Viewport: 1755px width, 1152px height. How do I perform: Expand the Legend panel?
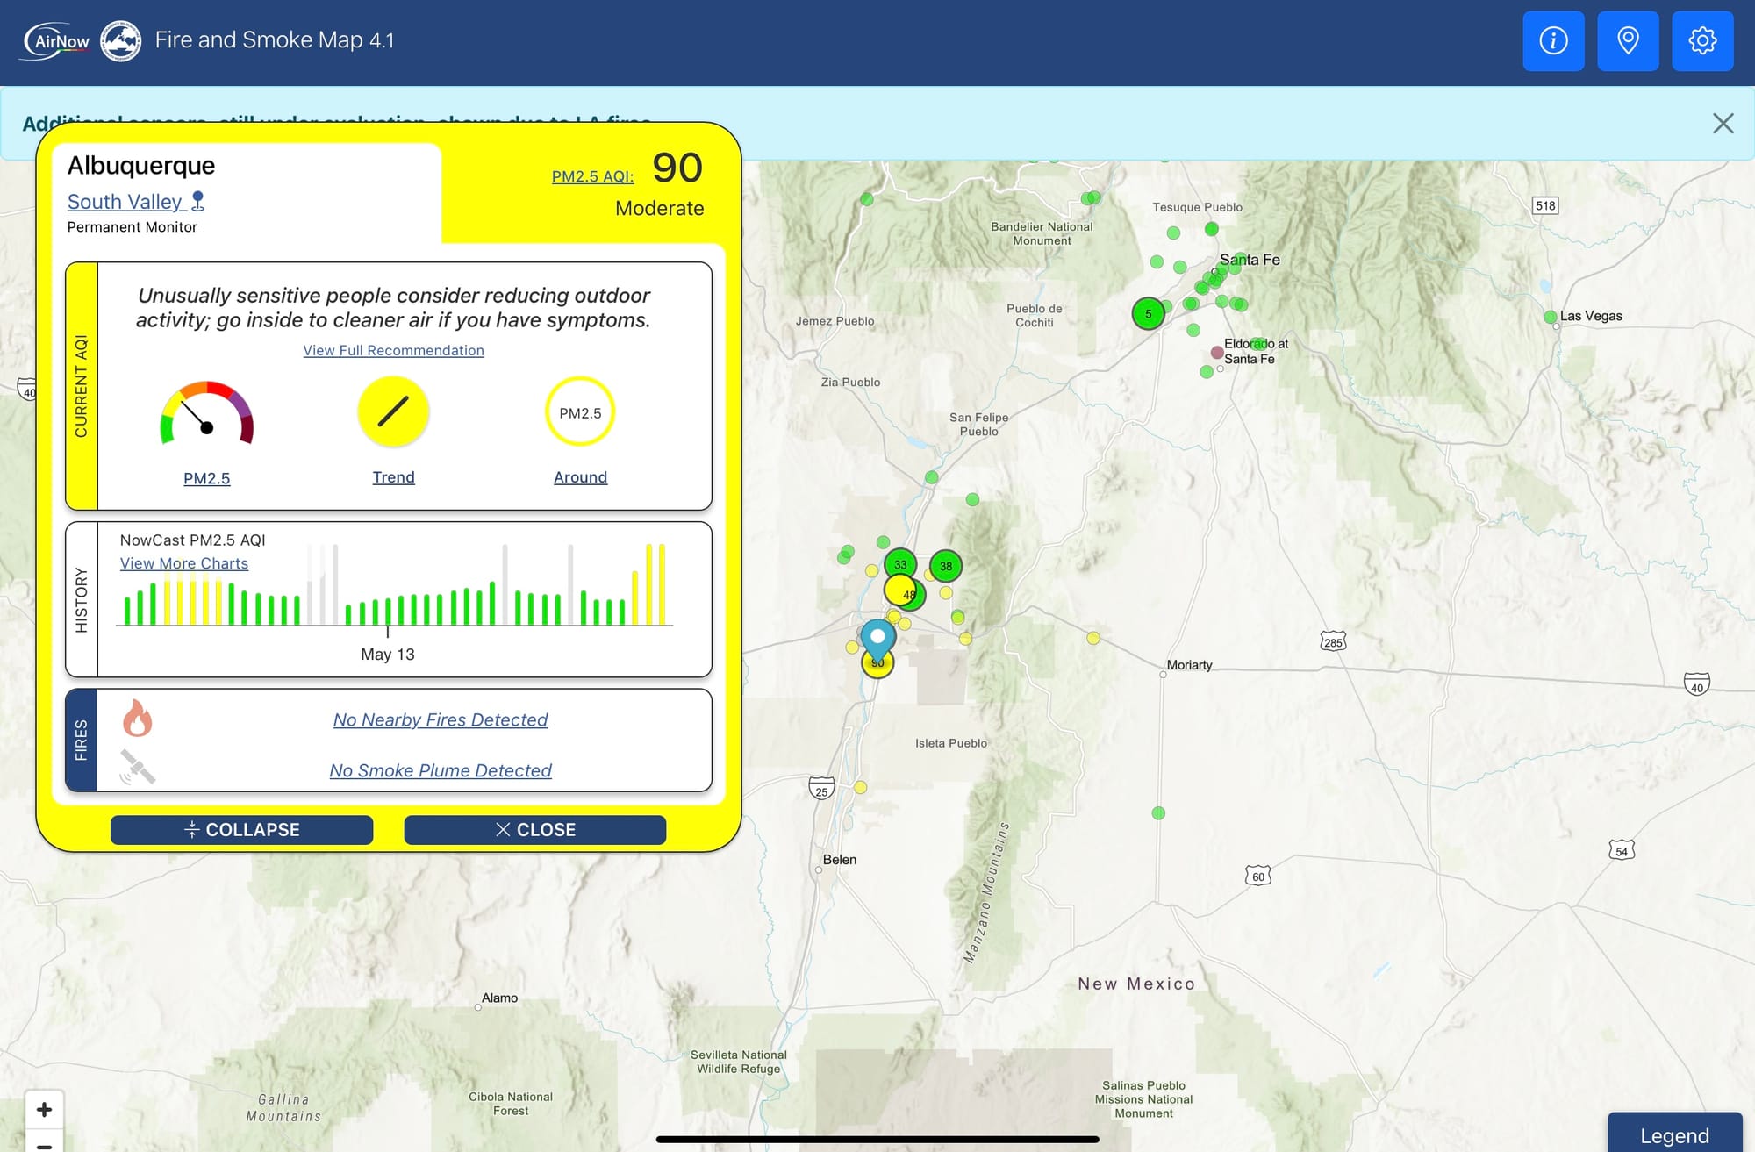[x=1673, y=1134]
